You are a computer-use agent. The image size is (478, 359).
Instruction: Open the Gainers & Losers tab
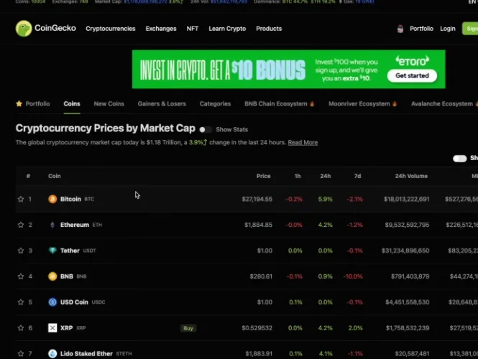(x=162, y=104)
